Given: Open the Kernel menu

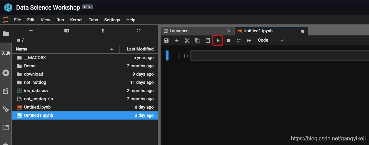Looking at the screenshot, I should [76, 20].
